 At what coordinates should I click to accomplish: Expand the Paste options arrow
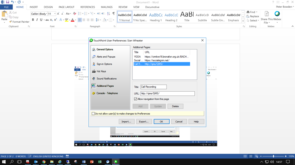pyautogui.click(x=4, y=22)
